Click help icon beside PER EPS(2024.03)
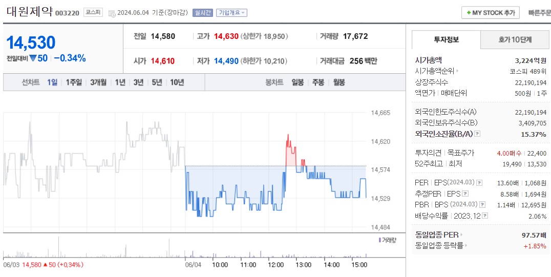 [479, 183]
